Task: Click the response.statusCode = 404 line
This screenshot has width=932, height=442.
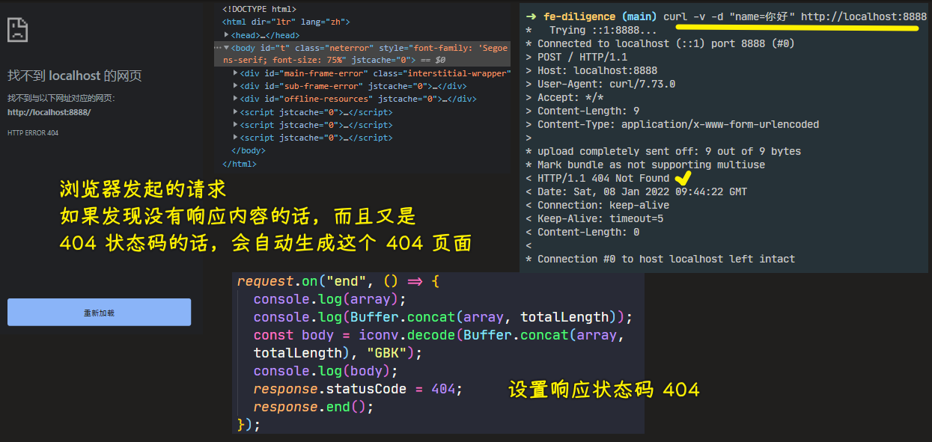Action: click(x=358, y=389)
